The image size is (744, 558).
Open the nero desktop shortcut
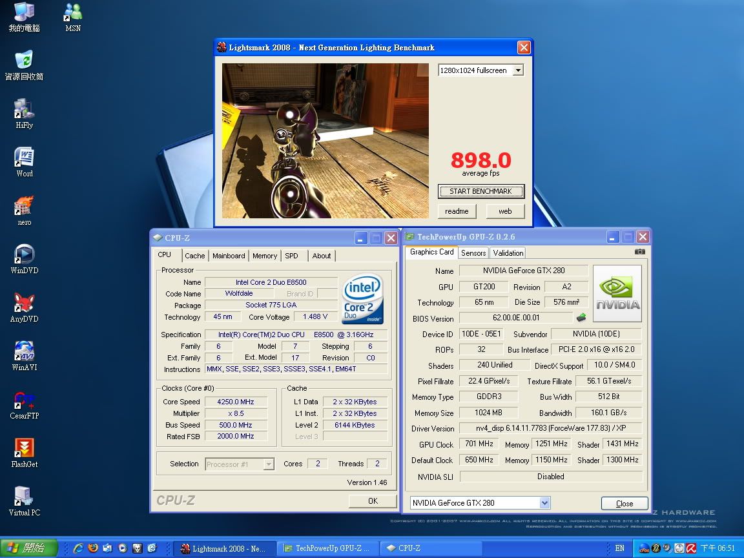(25, 207)
